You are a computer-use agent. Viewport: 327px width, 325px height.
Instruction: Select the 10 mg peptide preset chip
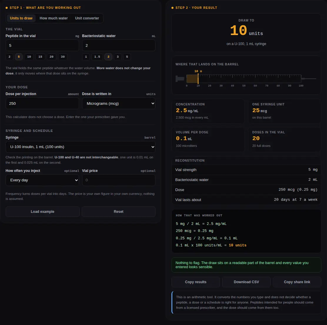29,57
